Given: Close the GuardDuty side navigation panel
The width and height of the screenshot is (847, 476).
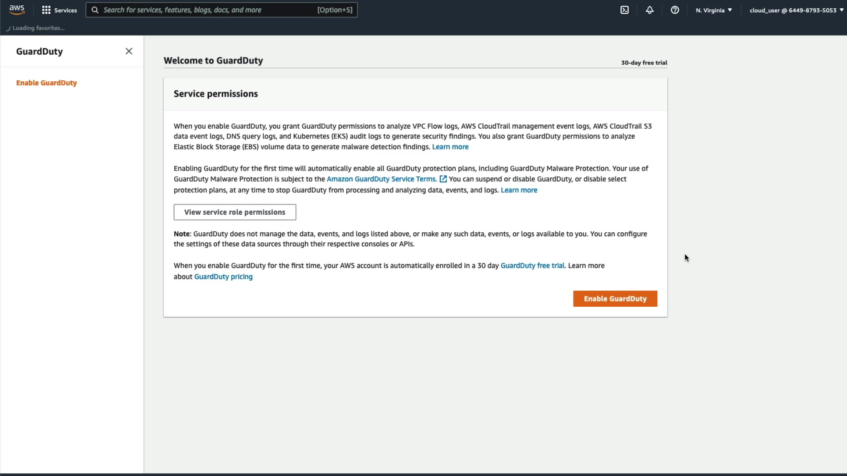Looking at the screenshot, I should coord(129,51).
